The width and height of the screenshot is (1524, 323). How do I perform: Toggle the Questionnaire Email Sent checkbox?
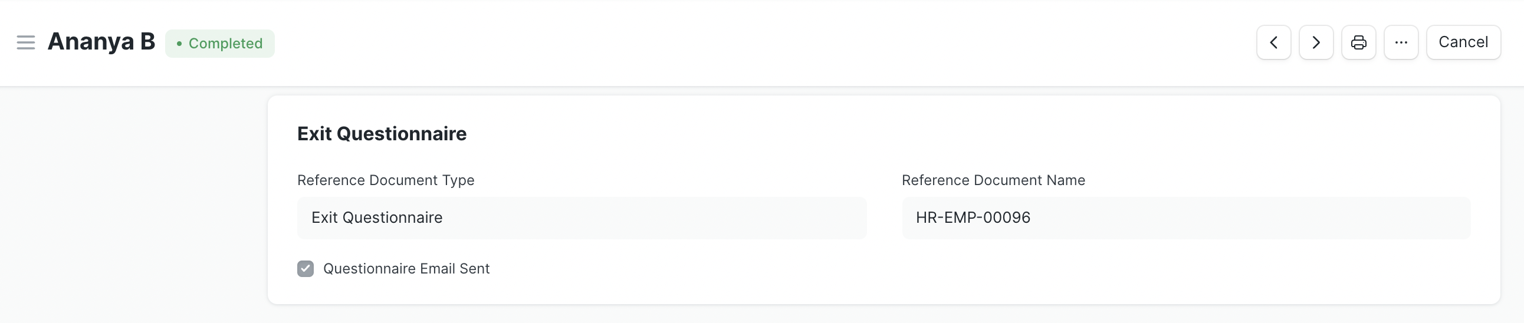tap(306, 269)
